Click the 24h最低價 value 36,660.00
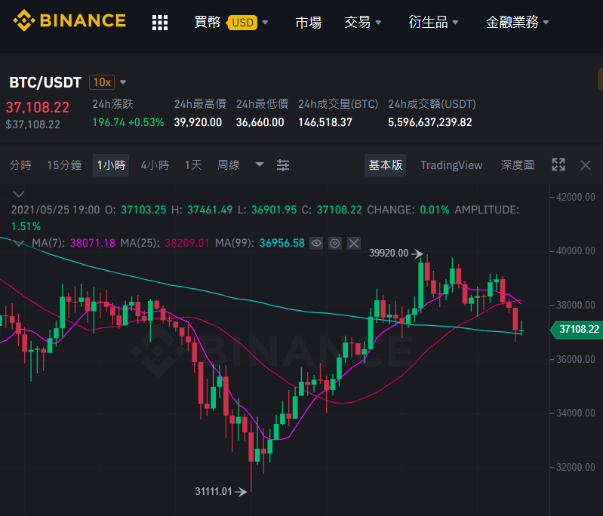Viewport: 603px width, 516px height. tap(260, 122)
